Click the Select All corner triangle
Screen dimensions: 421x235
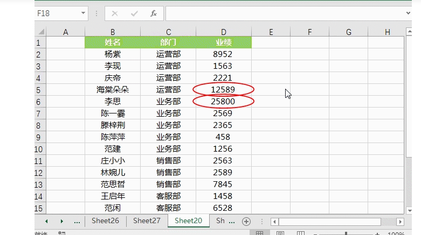(40, 32)
